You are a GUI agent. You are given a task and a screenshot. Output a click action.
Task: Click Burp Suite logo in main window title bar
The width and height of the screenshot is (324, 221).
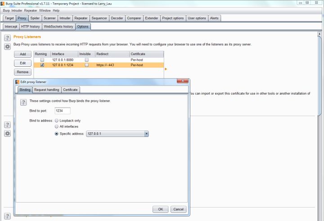(x=3, y=4)
